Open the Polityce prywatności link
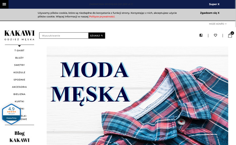This screenshot has height=145, width=236. [x=102, y=17]
